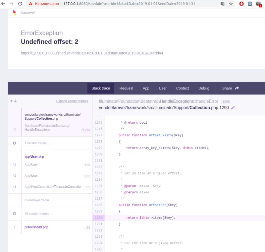Viewport: 265px width, 252px height.
Task: Select the public/index.php frame
Action: 50,227
